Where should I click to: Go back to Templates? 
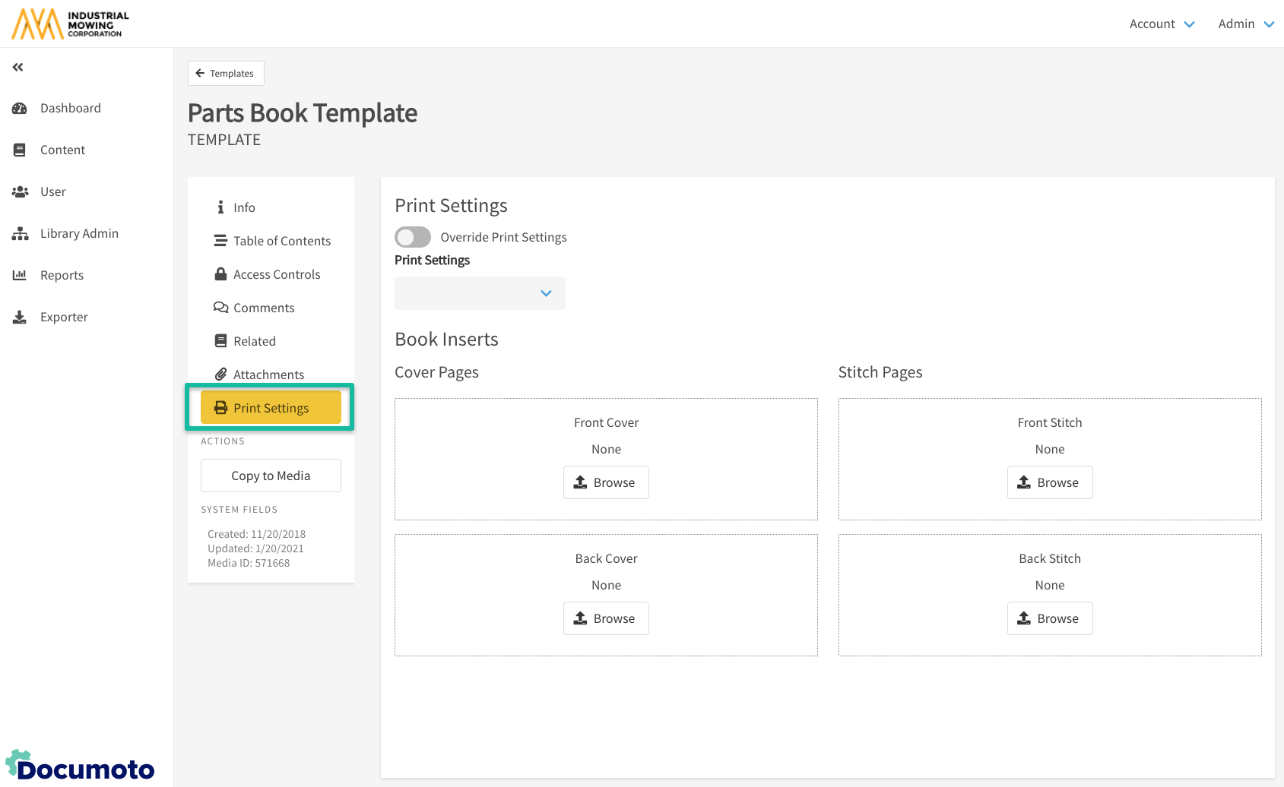(226, 74)
